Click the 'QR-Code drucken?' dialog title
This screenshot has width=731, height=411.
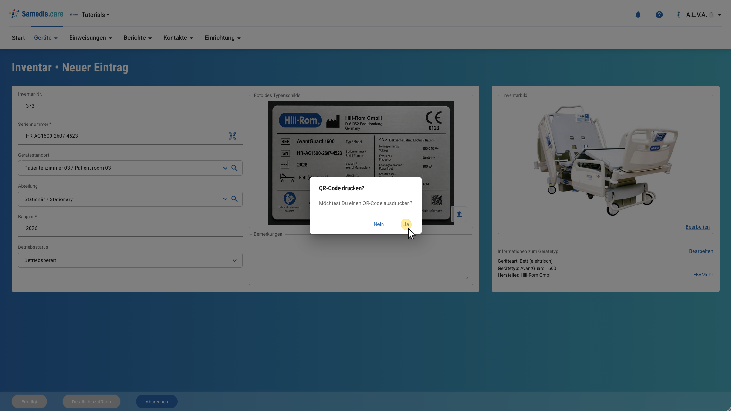tap(342, 188)
